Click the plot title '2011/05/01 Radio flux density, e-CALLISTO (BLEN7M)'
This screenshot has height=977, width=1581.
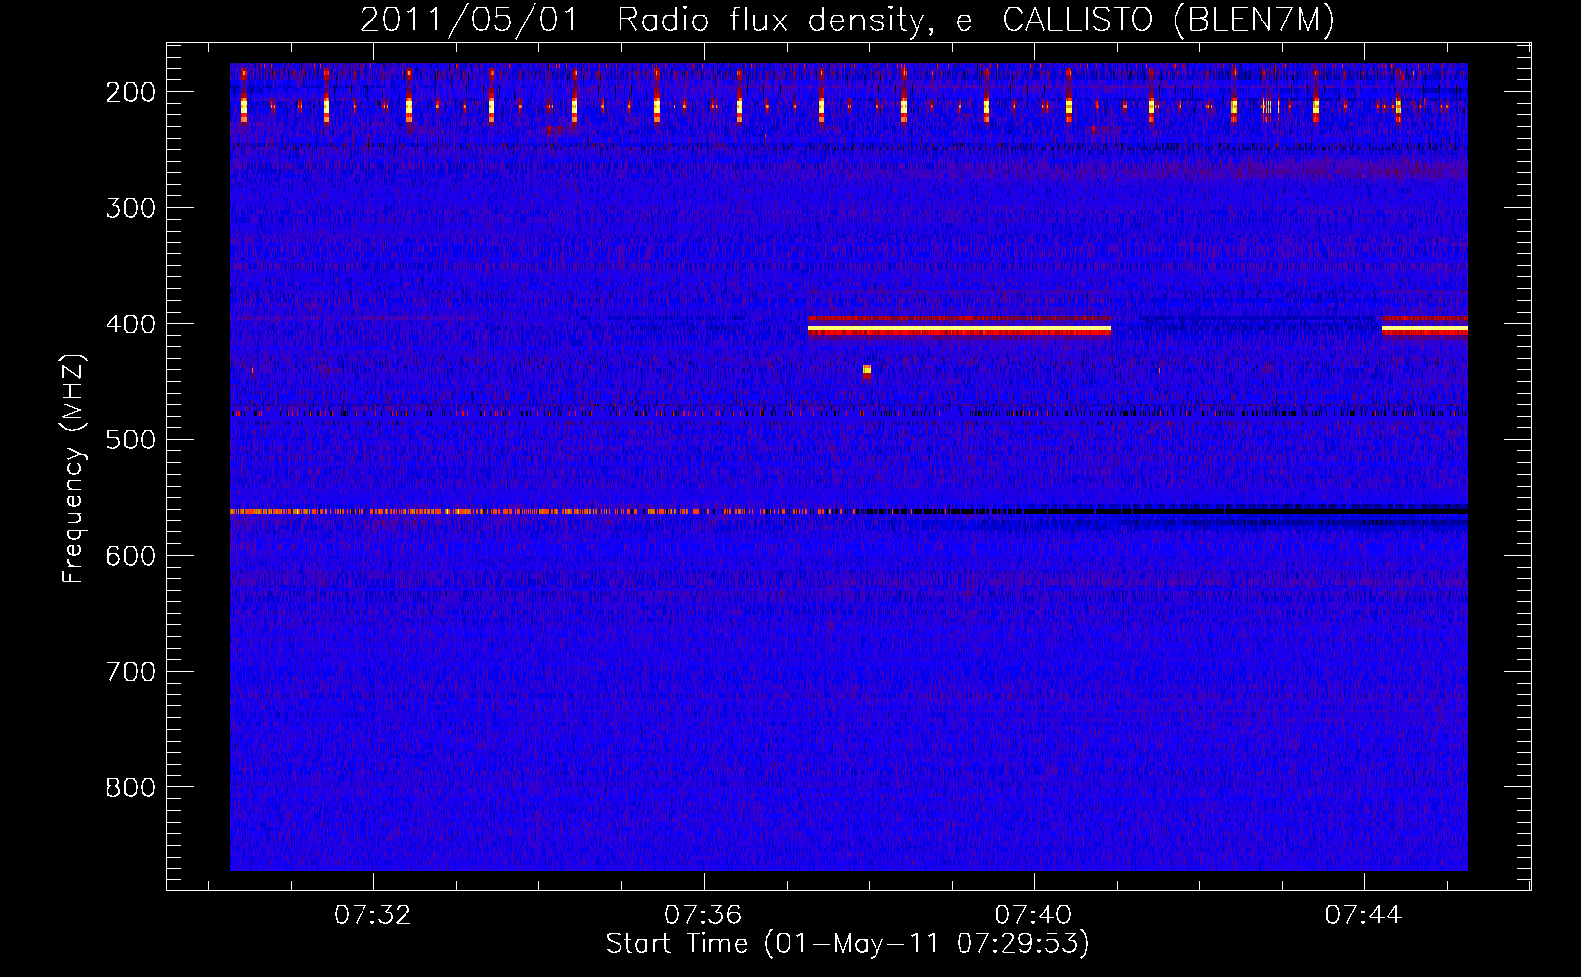click(x=847, y=20)
